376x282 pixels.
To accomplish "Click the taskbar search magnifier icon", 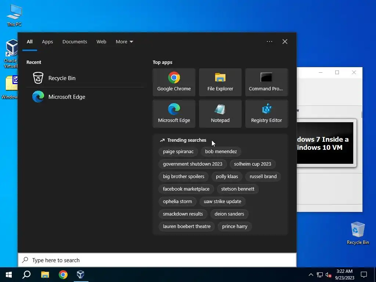I will coord(26,275).
